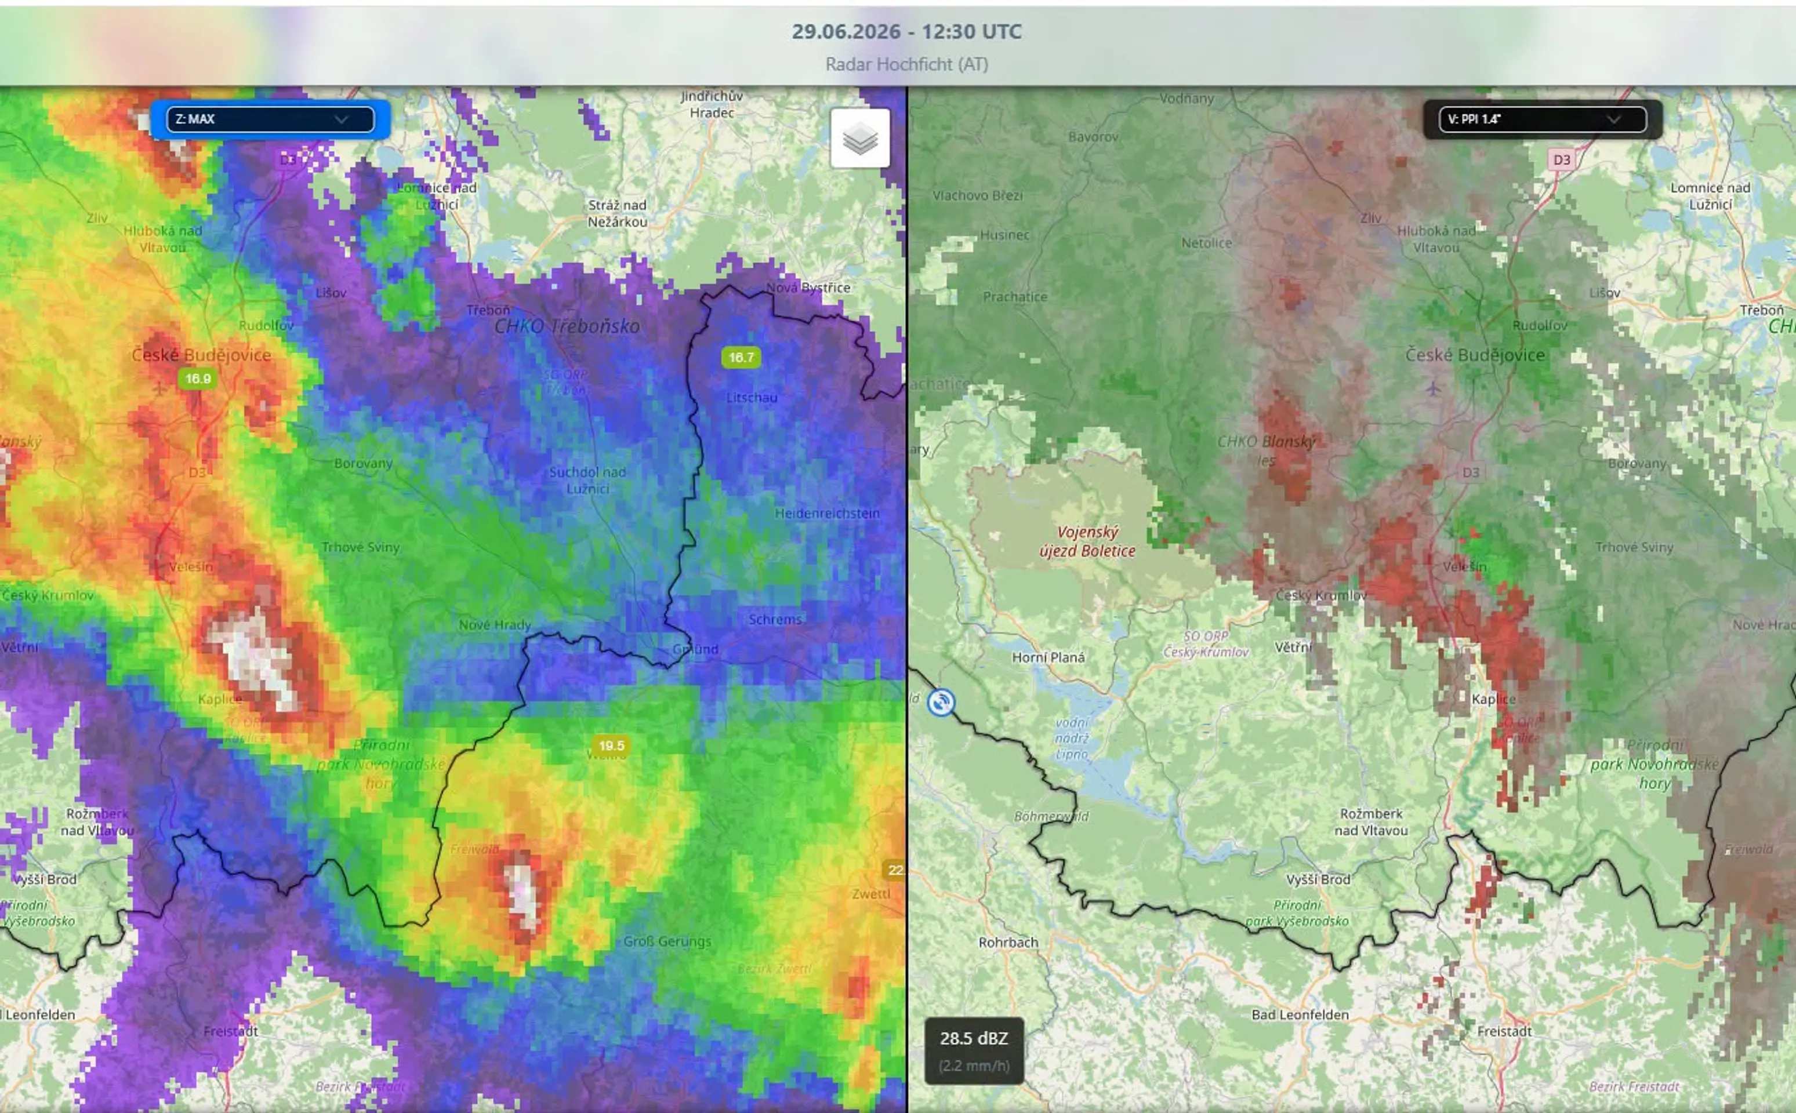
Task: Click the vodní nádrž Lipno reservoir label
Action: pos(1072,739)
